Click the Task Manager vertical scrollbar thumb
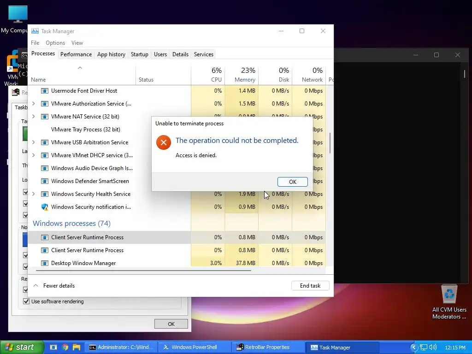Image resolution: width=472 pixels, height=354 pixels. 330,143
